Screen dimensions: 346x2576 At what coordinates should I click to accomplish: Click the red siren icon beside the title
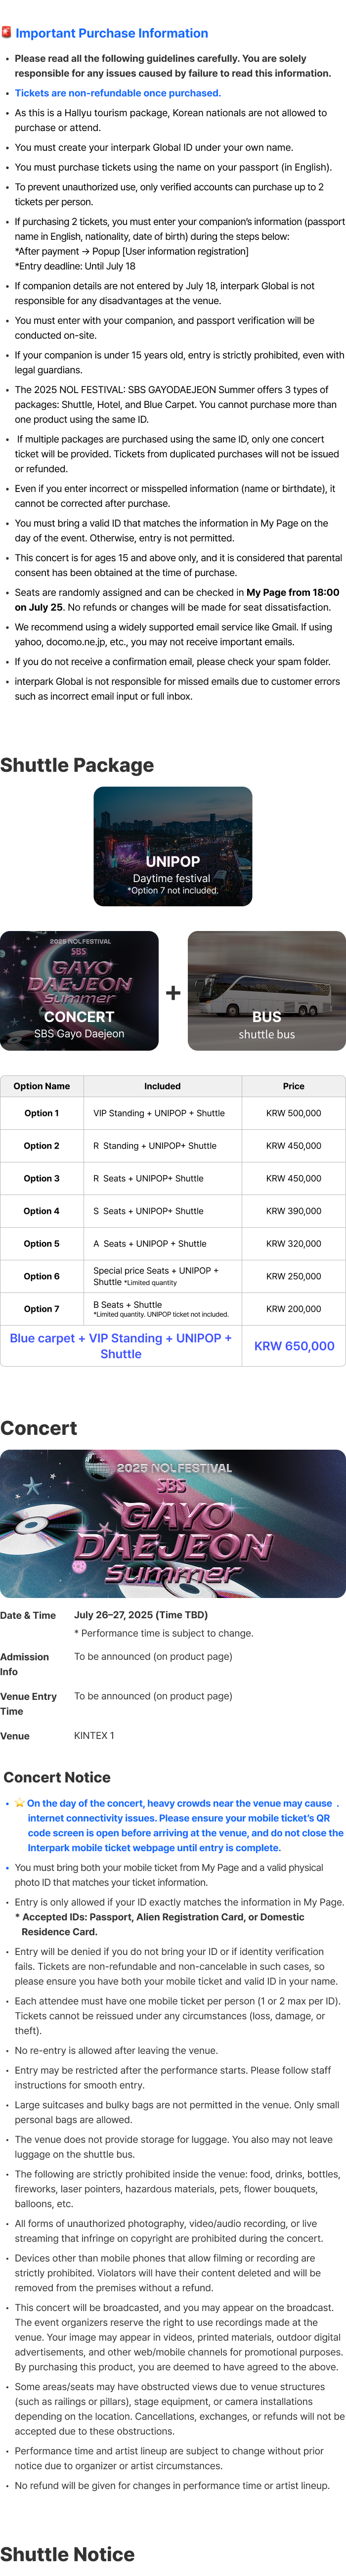[x=6, y=33]
